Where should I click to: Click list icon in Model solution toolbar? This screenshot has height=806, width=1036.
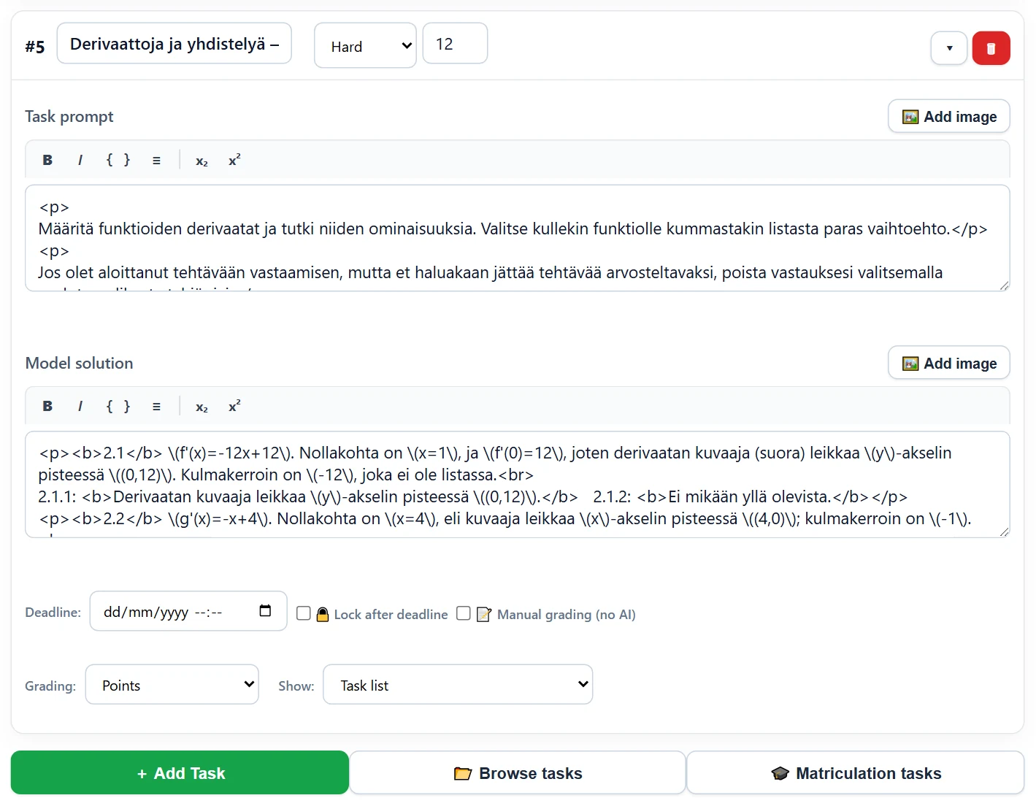click(156, 406)
